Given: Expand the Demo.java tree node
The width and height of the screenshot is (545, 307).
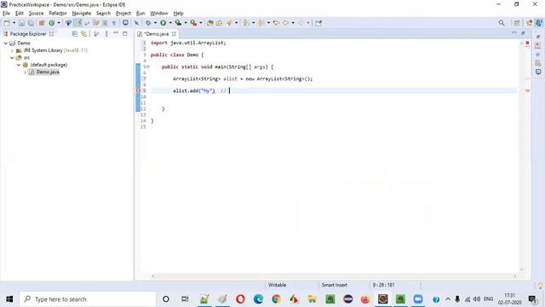Looking at the screenshot, I should click(x=25, y=72).
